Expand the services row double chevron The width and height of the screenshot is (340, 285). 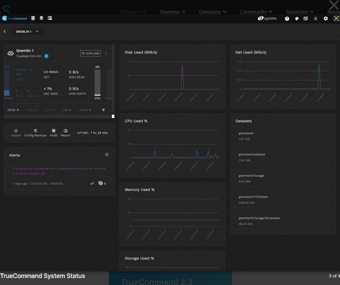tap(103, 110)
